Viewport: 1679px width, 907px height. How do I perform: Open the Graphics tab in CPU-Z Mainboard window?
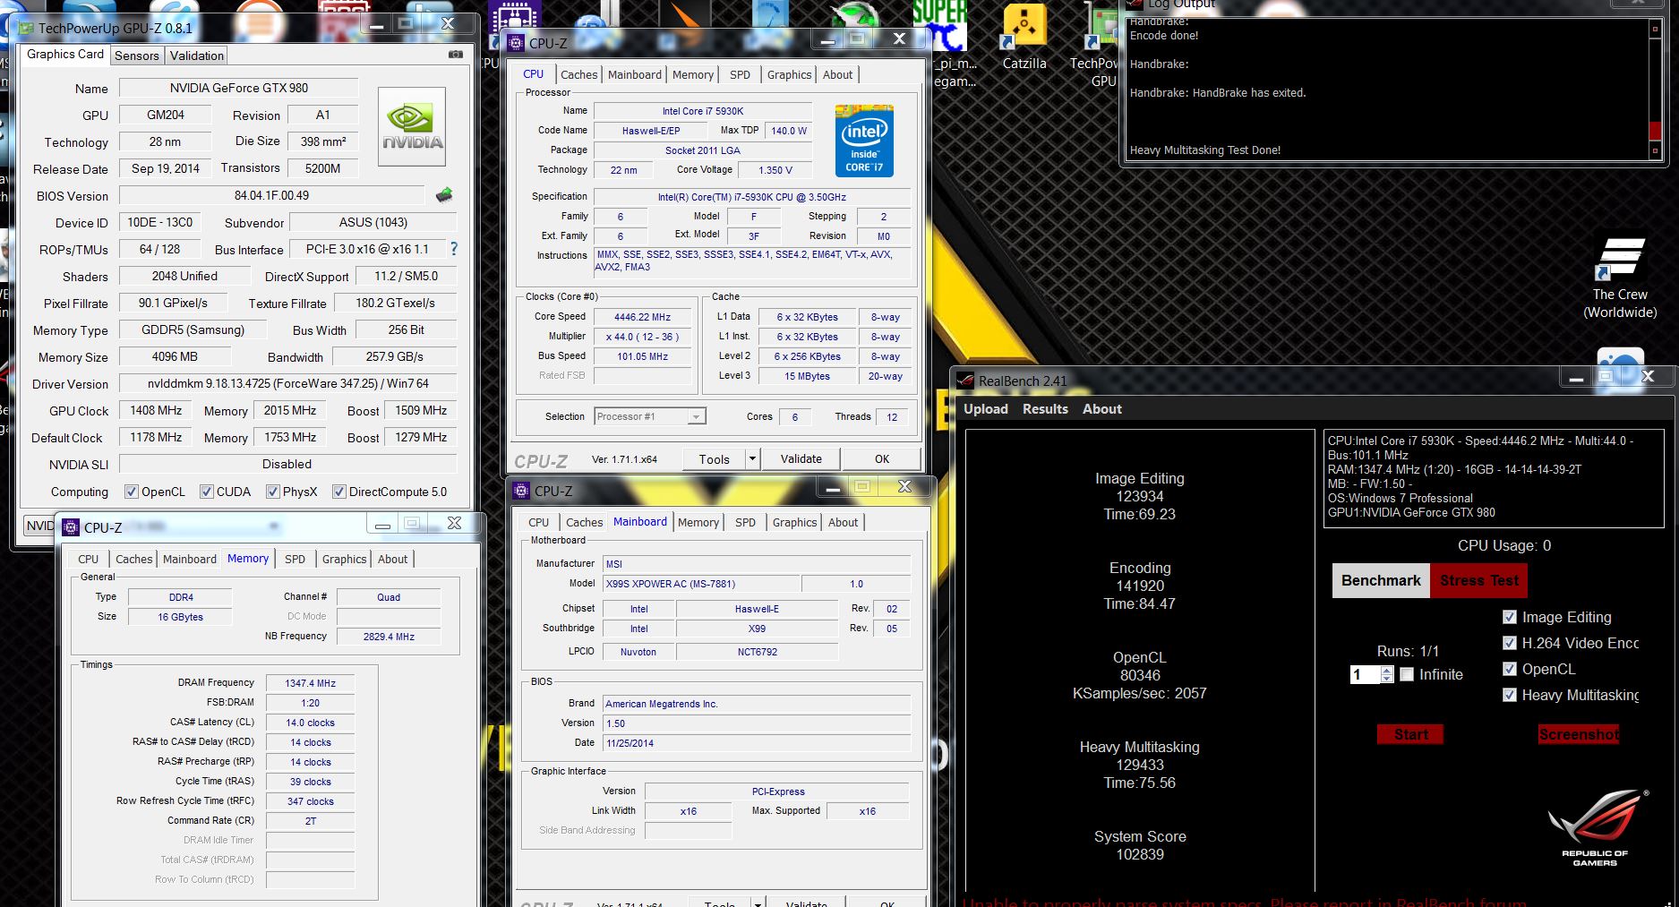(795, 523)
